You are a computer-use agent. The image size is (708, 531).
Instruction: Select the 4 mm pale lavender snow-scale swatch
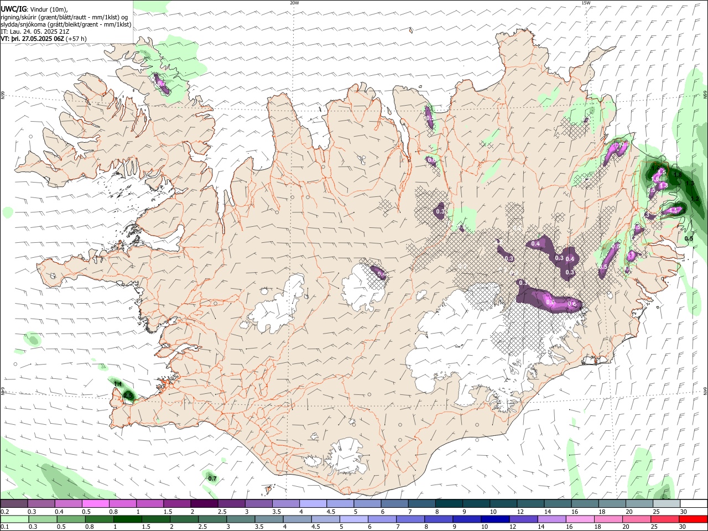coord(312,503)
